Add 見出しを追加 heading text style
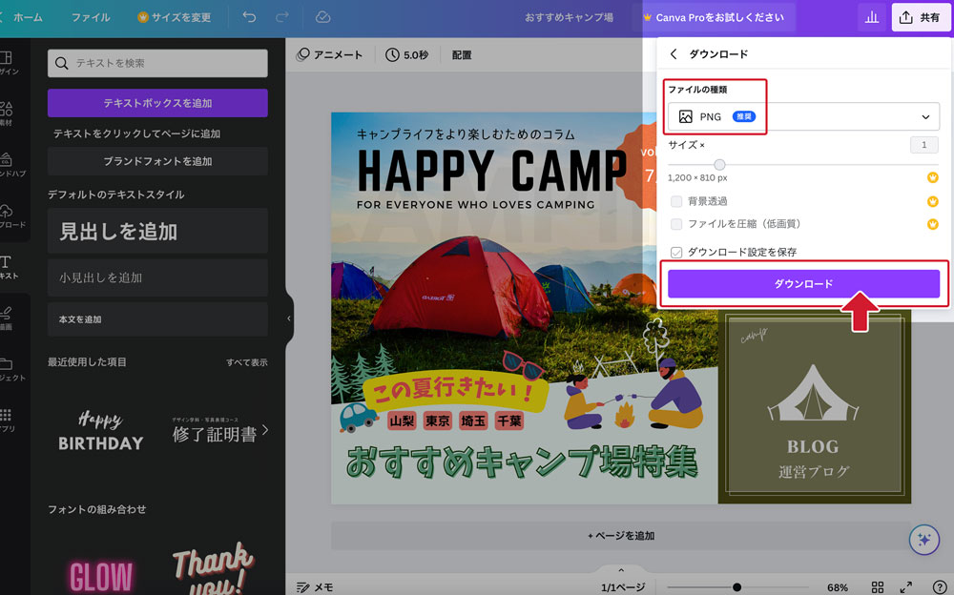This screenshot has height=595, width=954. coord(157,231)
